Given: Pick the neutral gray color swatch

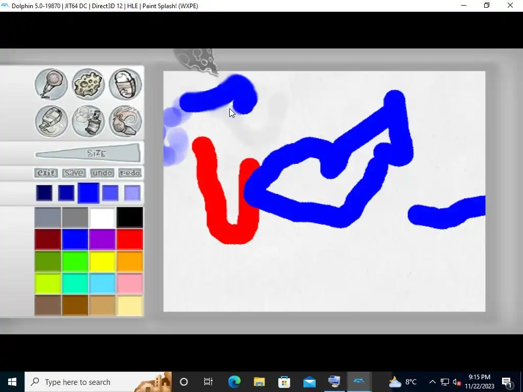Looking at the screenshot, I should [75, 217].
